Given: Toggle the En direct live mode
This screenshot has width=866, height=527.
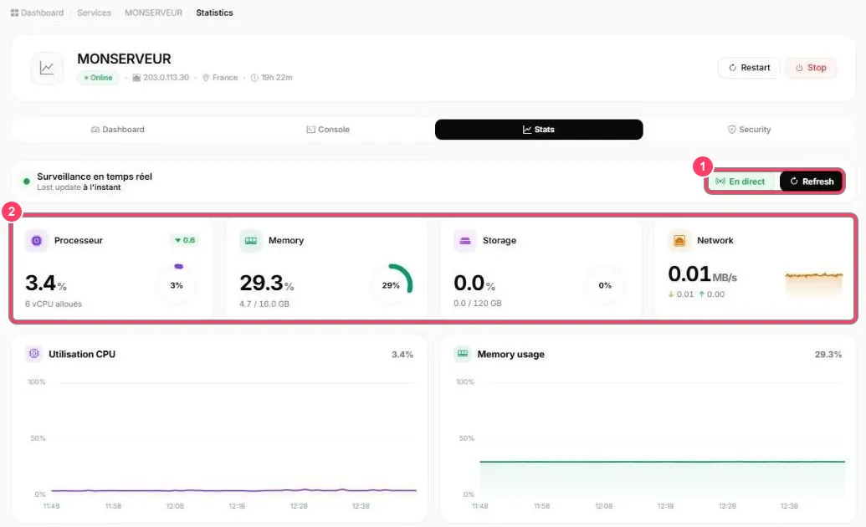Looking at the screenshot, I should (740, 182).
